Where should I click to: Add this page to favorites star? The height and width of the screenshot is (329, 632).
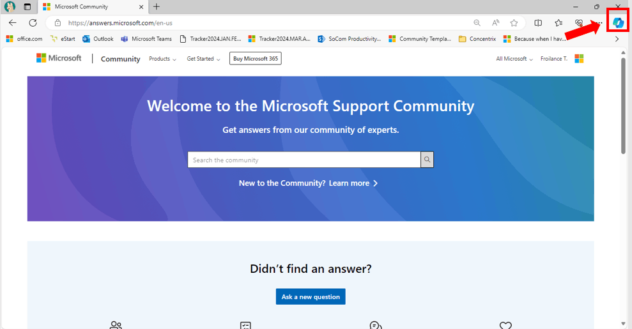tap(514, 23)
